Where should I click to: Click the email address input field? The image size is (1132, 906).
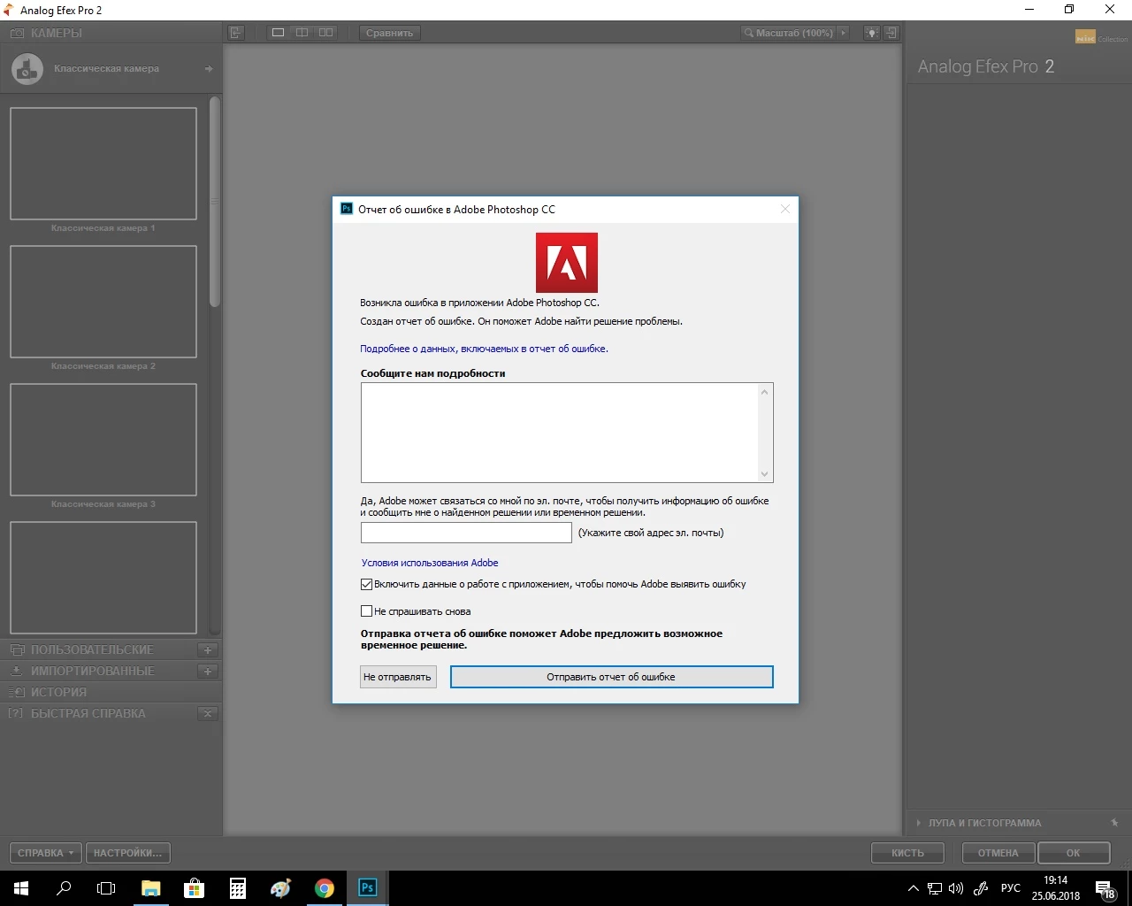(466, 533)
